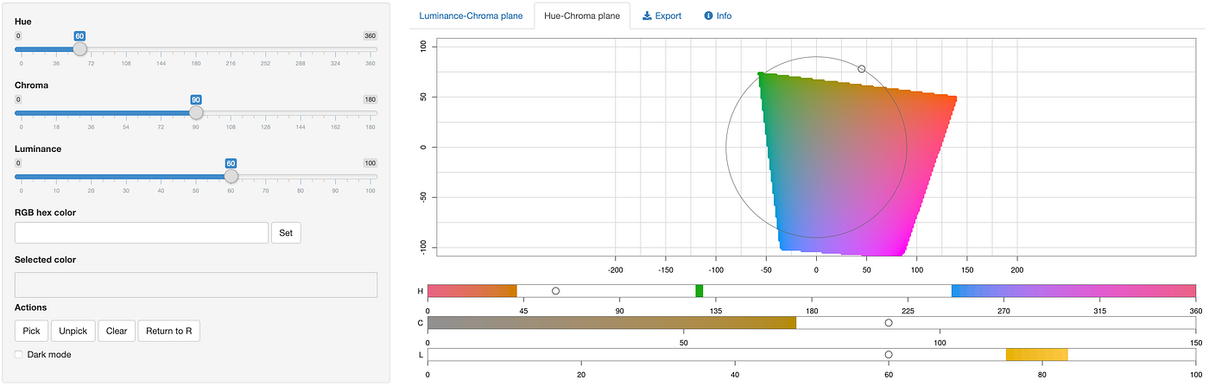1209x386 pixels.
Task: Click the Pick button
Action: 31,331
